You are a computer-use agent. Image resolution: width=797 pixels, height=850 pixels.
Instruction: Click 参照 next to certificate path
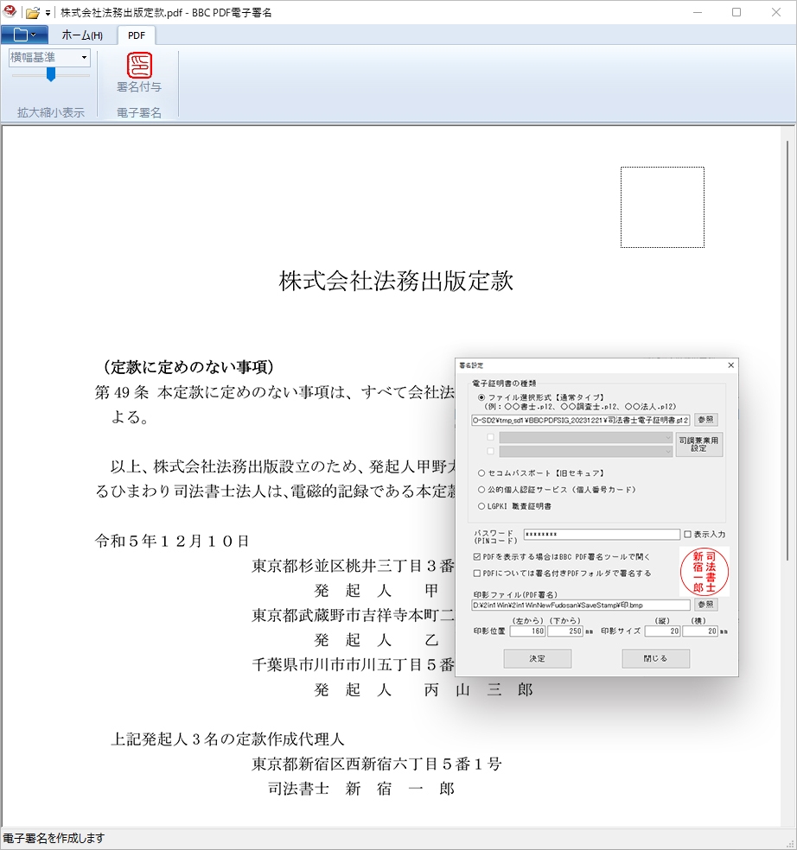[x=705, y=420]
